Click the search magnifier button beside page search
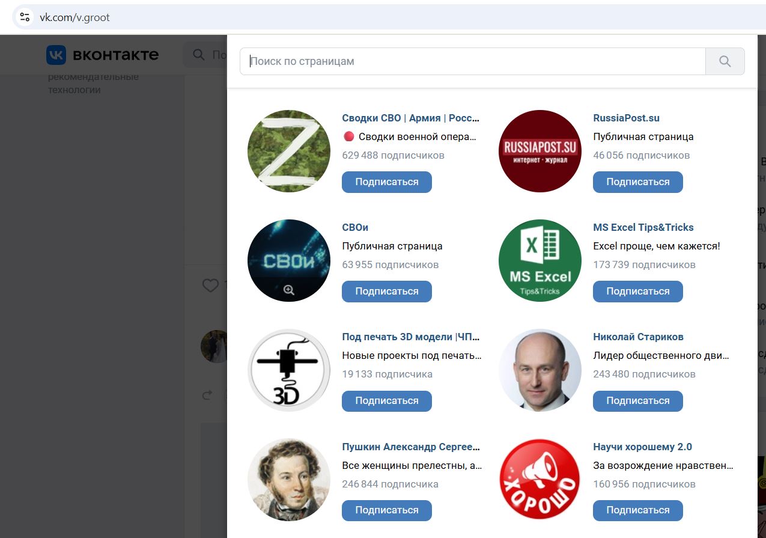Viewport: 766px width, 538px height. [x=725, y=61]
